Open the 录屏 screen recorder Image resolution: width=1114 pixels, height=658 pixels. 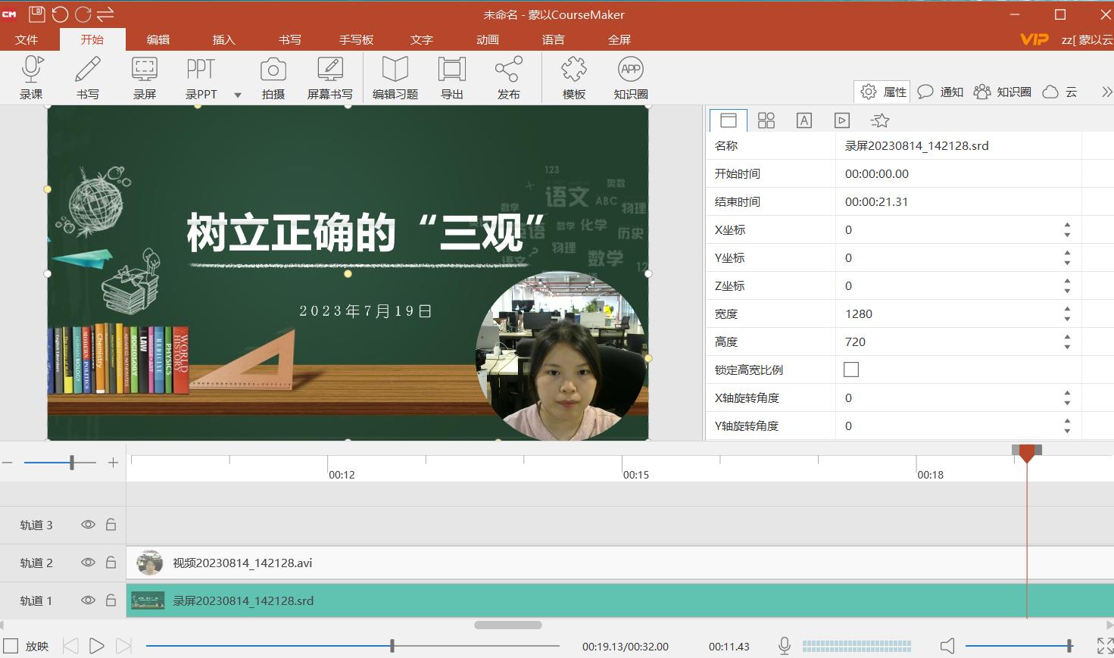(144, 76)
